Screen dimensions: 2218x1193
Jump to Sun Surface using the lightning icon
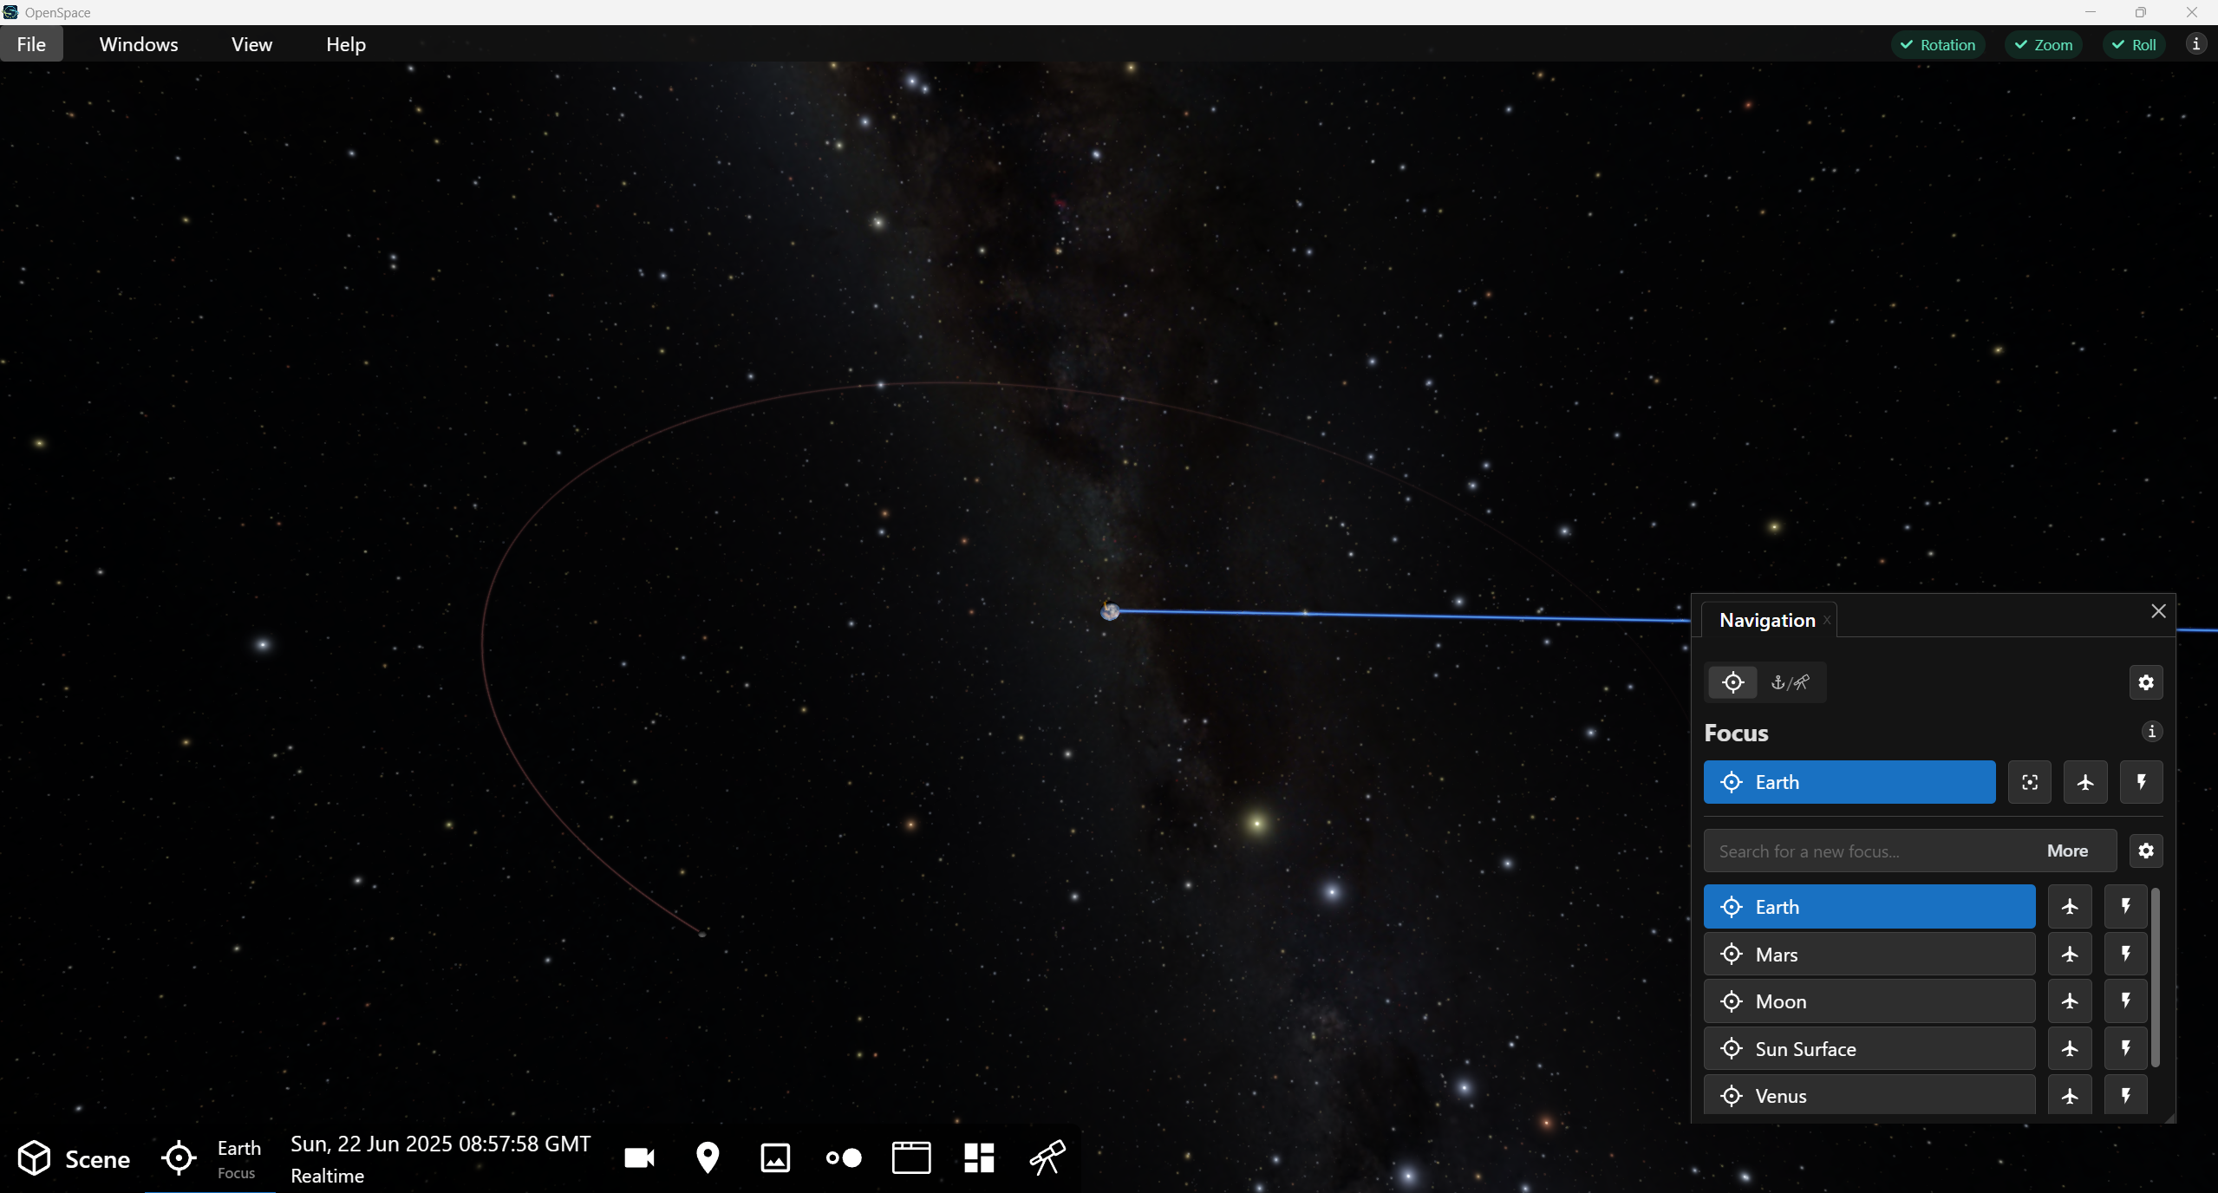[x=2126, y=1049]
